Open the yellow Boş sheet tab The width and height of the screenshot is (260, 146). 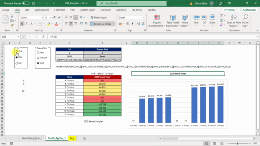72,138
